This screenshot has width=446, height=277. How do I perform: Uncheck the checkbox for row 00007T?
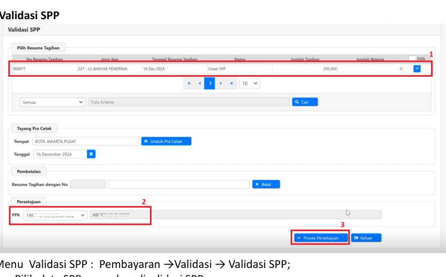(x=417, y=69)
